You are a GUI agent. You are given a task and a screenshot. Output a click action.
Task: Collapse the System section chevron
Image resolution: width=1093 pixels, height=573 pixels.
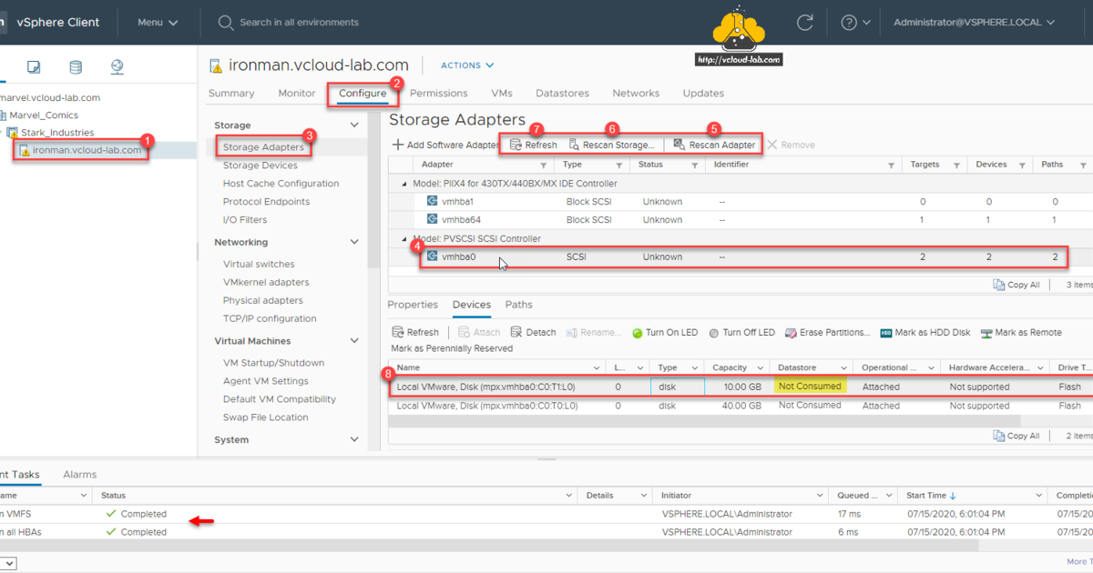(354, 439)
